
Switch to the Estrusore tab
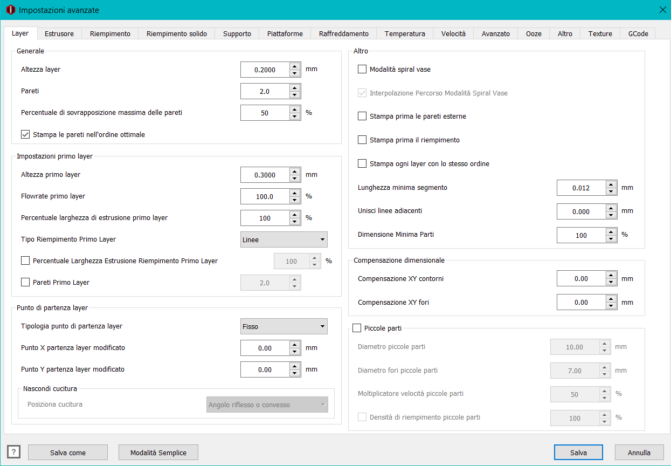point(59,33)
